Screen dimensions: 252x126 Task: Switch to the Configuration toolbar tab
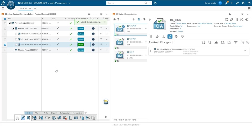(x=77, y=113)
